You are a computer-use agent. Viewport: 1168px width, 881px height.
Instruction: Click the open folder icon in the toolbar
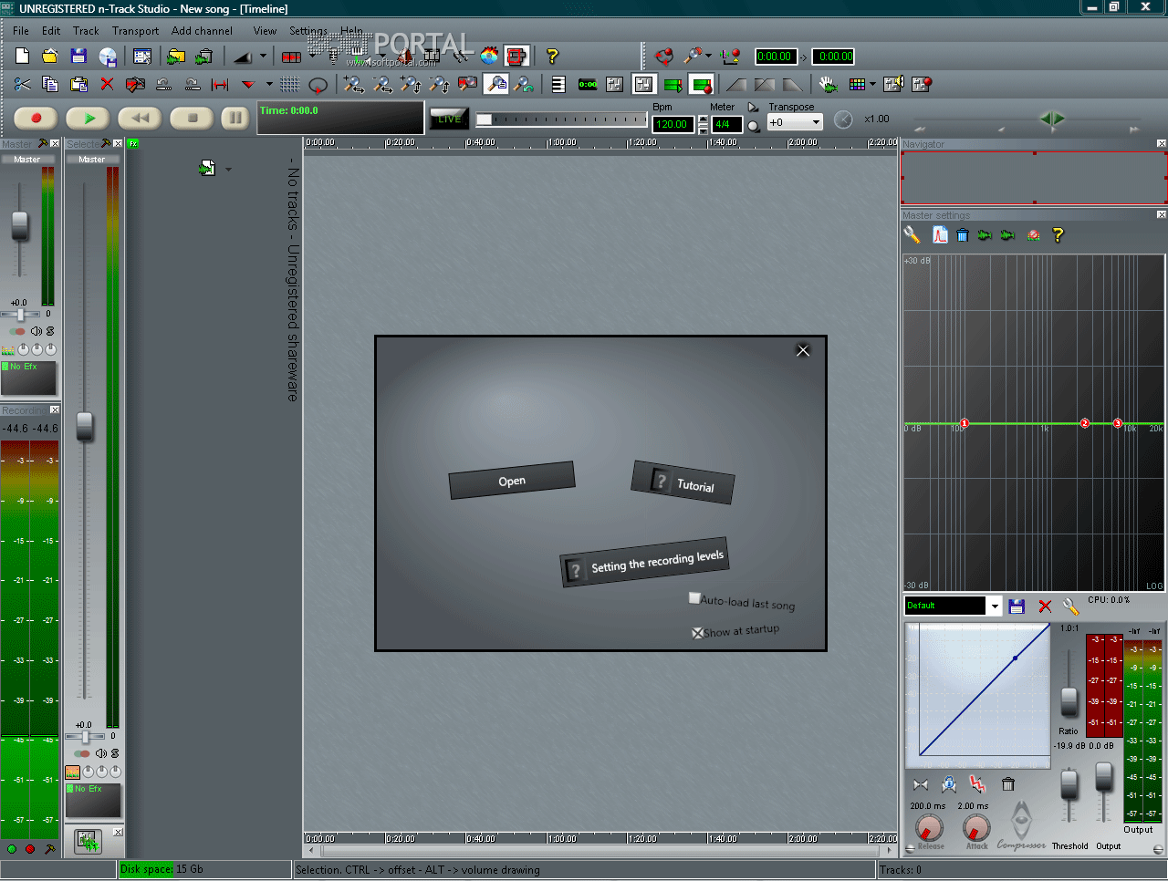[x=50, y=57]
